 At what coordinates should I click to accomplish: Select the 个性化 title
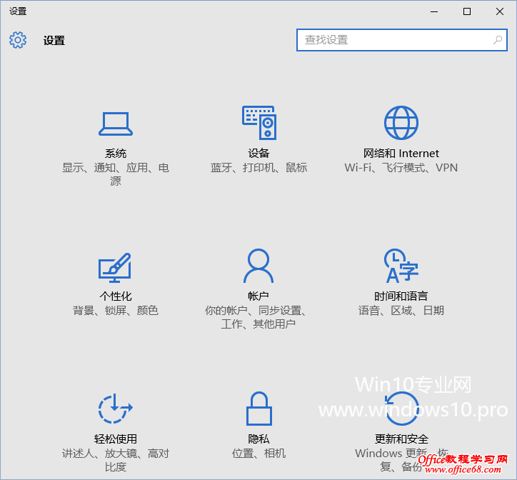(116, 296)
